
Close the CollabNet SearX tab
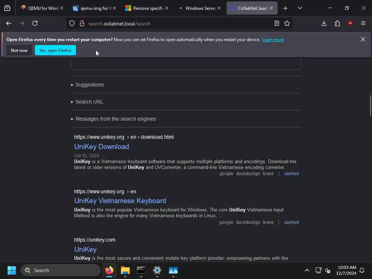click(271, 8)
